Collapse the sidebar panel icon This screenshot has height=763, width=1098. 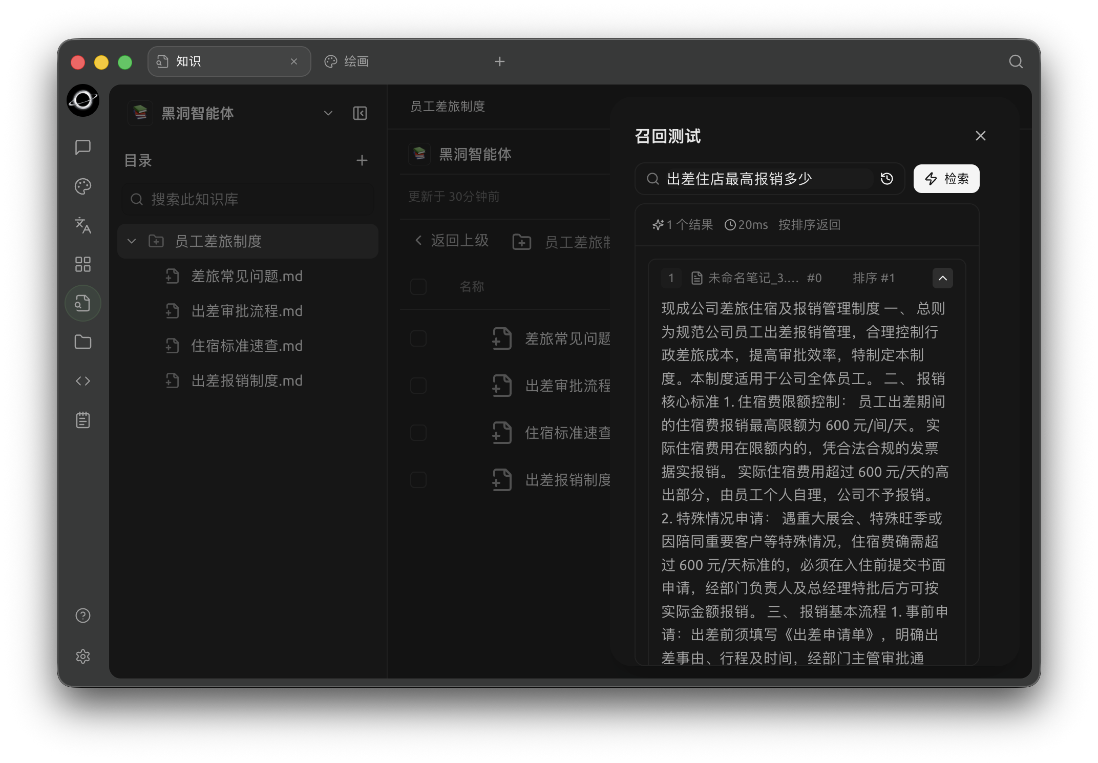coord(360,113)
